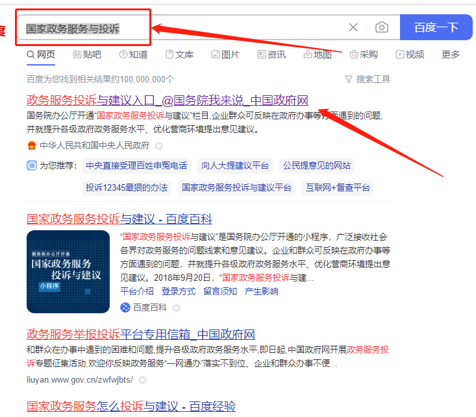The width and height of the screenshot is (476, 417).
Task: Switch to the 知道 tab
Action: click(x=132, y=54)
